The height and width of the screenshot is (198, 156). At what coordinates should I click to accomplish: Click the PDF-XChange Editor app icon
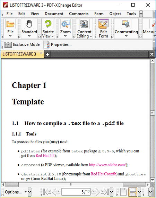coord(5,5)
